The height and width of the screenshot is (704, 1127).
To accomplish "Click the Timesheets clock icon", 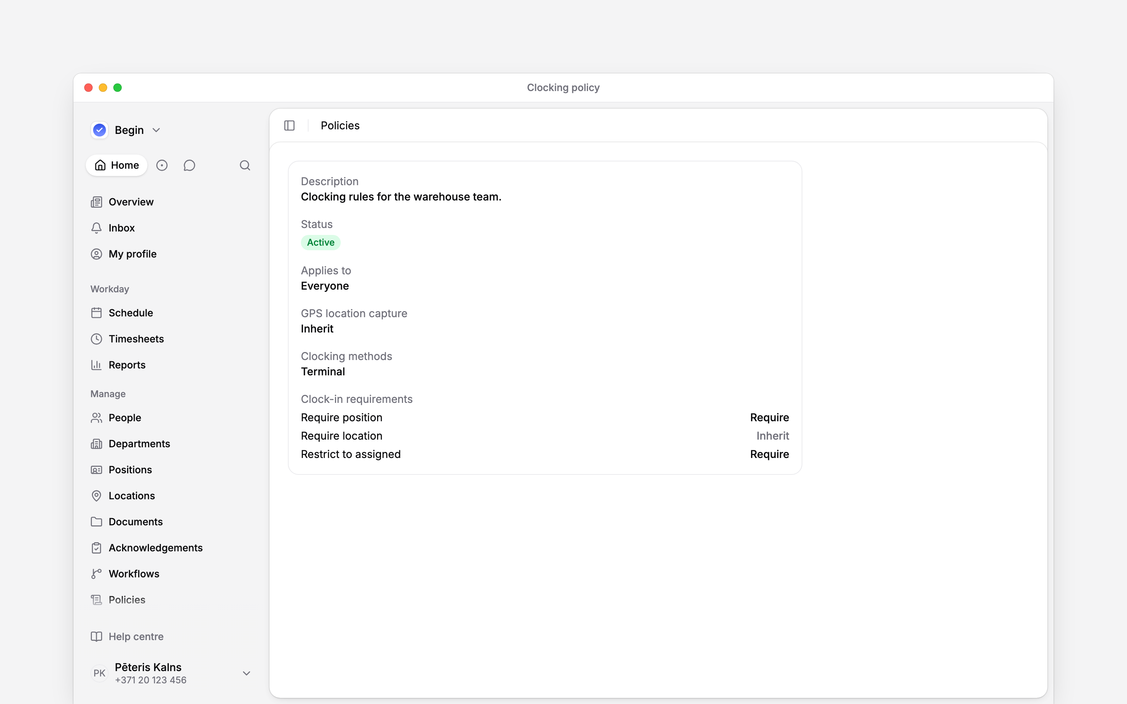I will [96, 339].
